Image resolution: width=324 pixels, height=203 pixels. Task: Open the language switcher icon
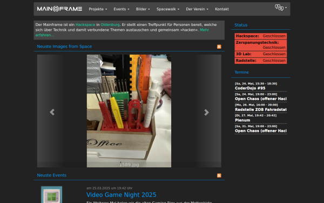pos(281,8)
